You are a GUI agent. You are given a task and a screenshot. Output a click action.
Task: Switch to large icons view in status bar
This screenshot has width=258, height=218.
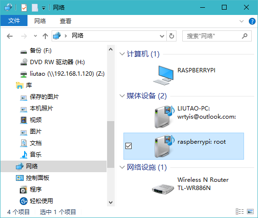[x=250, y=211]
